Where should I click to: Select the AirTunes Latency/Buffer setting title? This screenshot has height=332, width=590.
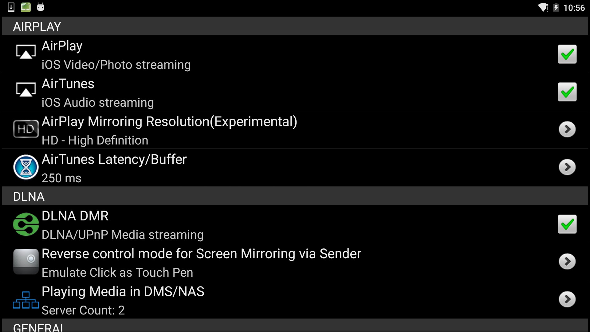[x=114, y=160]
